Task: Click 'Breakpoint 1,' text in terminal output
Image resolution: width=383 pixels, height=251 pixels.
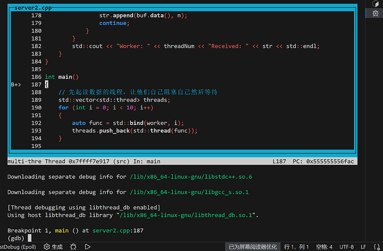Action: pos(29,230)
